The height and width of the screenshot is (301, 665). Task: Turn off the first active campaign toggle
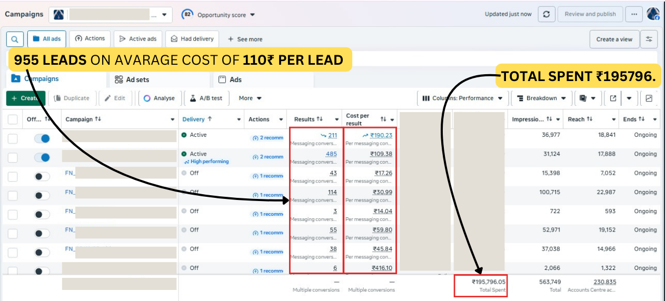[42, 138]
